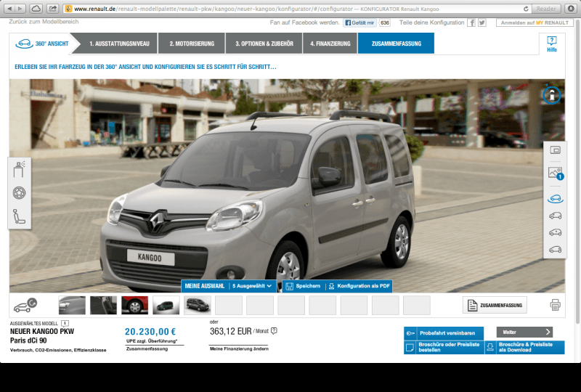Image resolution: width=581 pixels, height=392 pixels.
Task: Open the wheel rims selector icon
Action: (x=20, y=192)
